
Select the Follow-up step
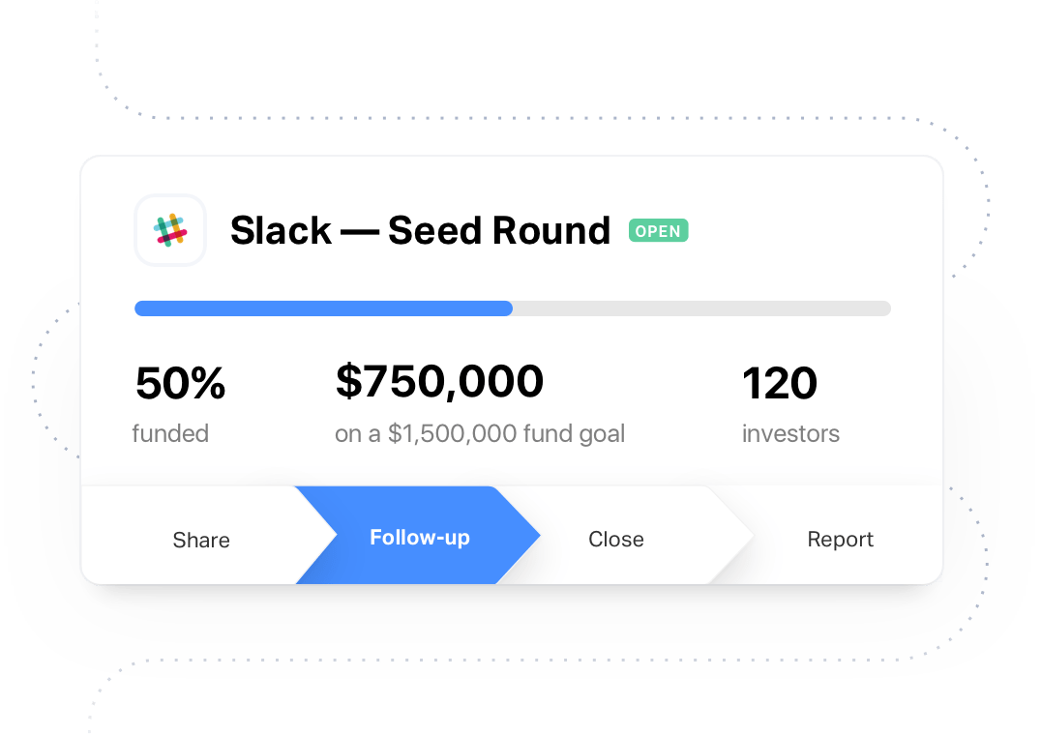click(x=420, y=537)
